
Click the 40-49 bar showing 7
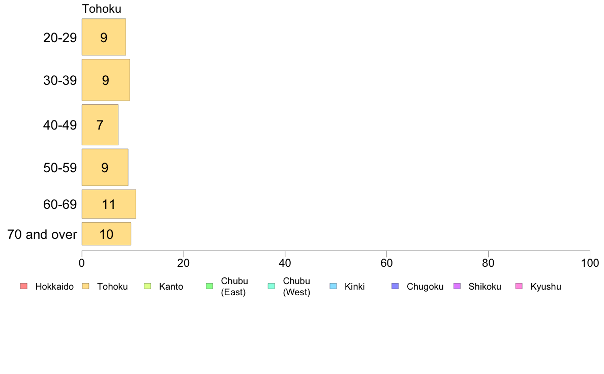100,125
